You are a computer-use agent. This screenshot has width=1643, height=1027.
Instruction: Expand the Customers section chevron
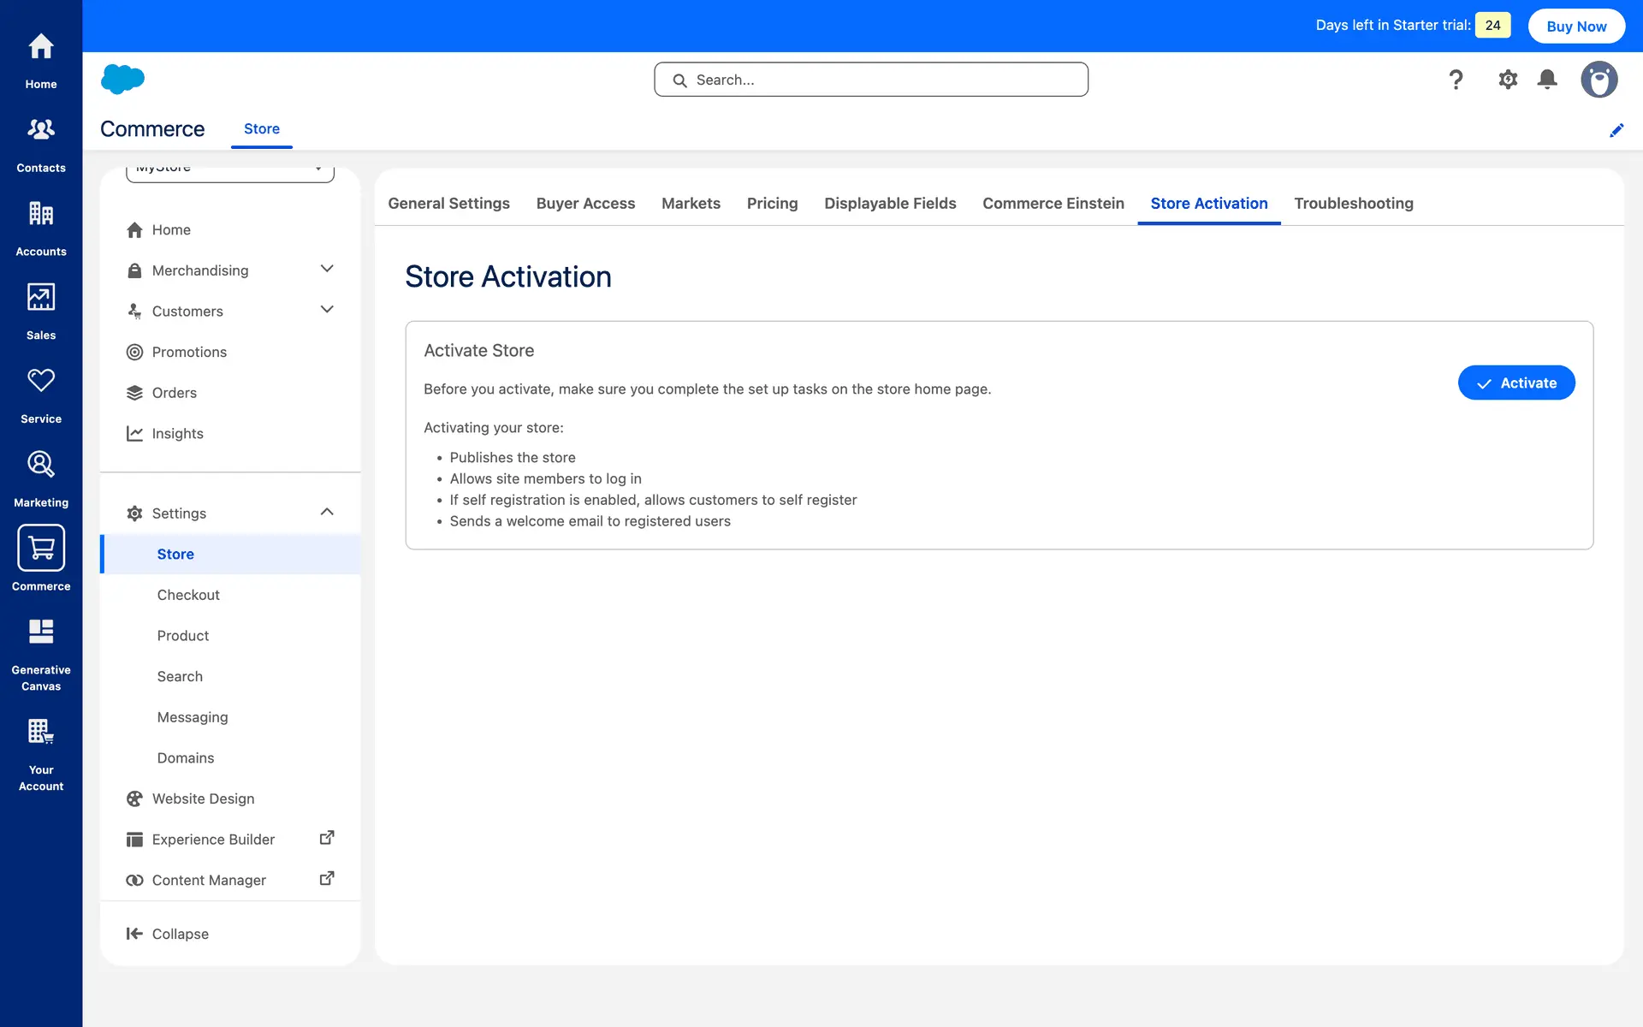click(327, 310)
